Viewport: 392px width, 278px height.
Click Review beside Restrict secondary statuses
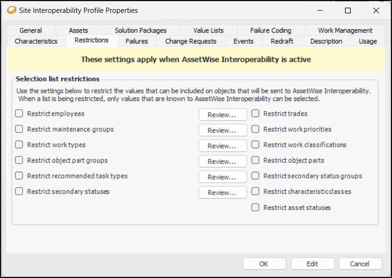coord(223,192)
